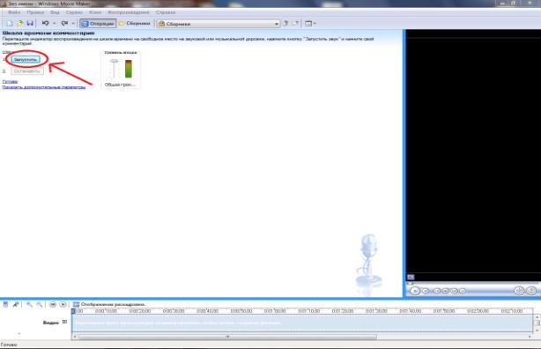
Task: Undo the last action
Action: click(x=45, y=24)
